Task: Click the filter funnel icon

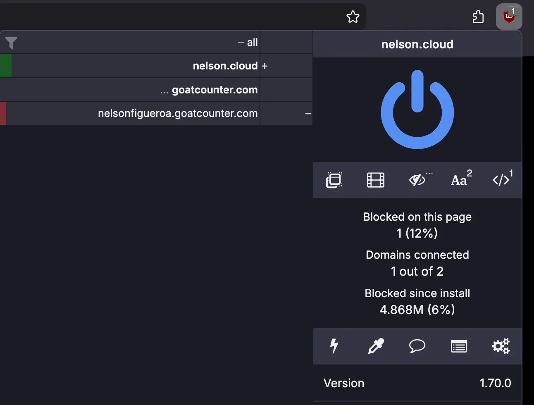Action: tap(11, 42)
